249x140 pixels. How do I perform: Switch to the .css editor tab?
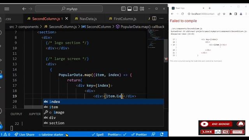8,19
